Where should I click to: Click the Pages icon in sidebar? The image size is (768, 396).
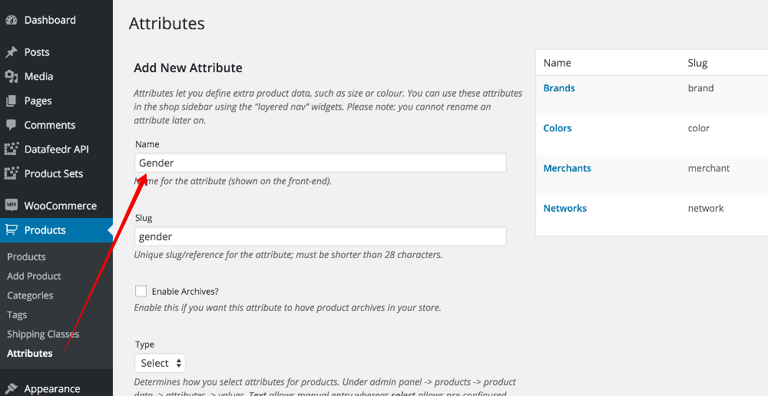click(x=12, y=101)
